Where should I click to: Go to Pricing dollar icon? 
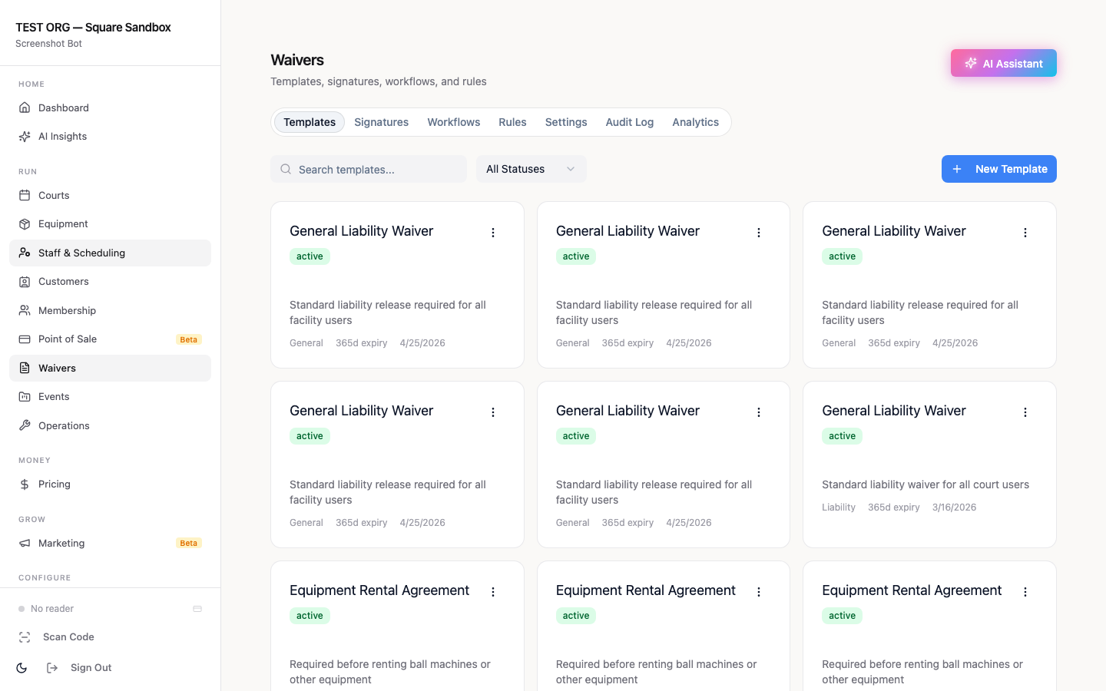(25, 484)
